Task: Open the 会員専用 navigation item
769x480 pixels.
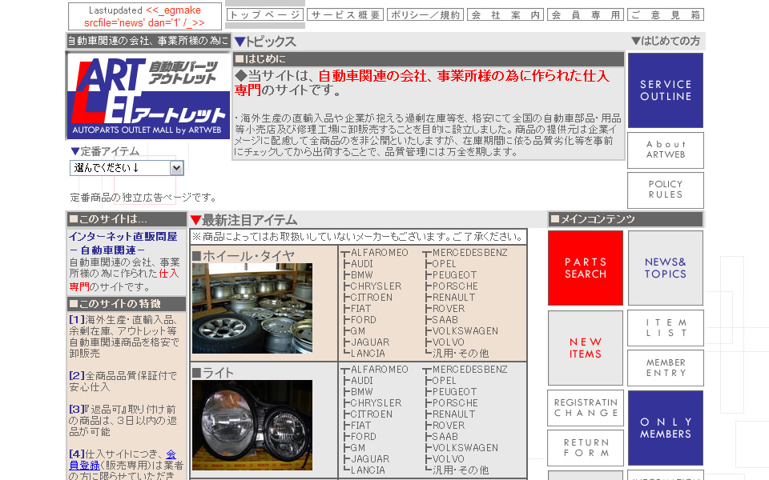Action: pyautogui.click(x=586, y=14)
